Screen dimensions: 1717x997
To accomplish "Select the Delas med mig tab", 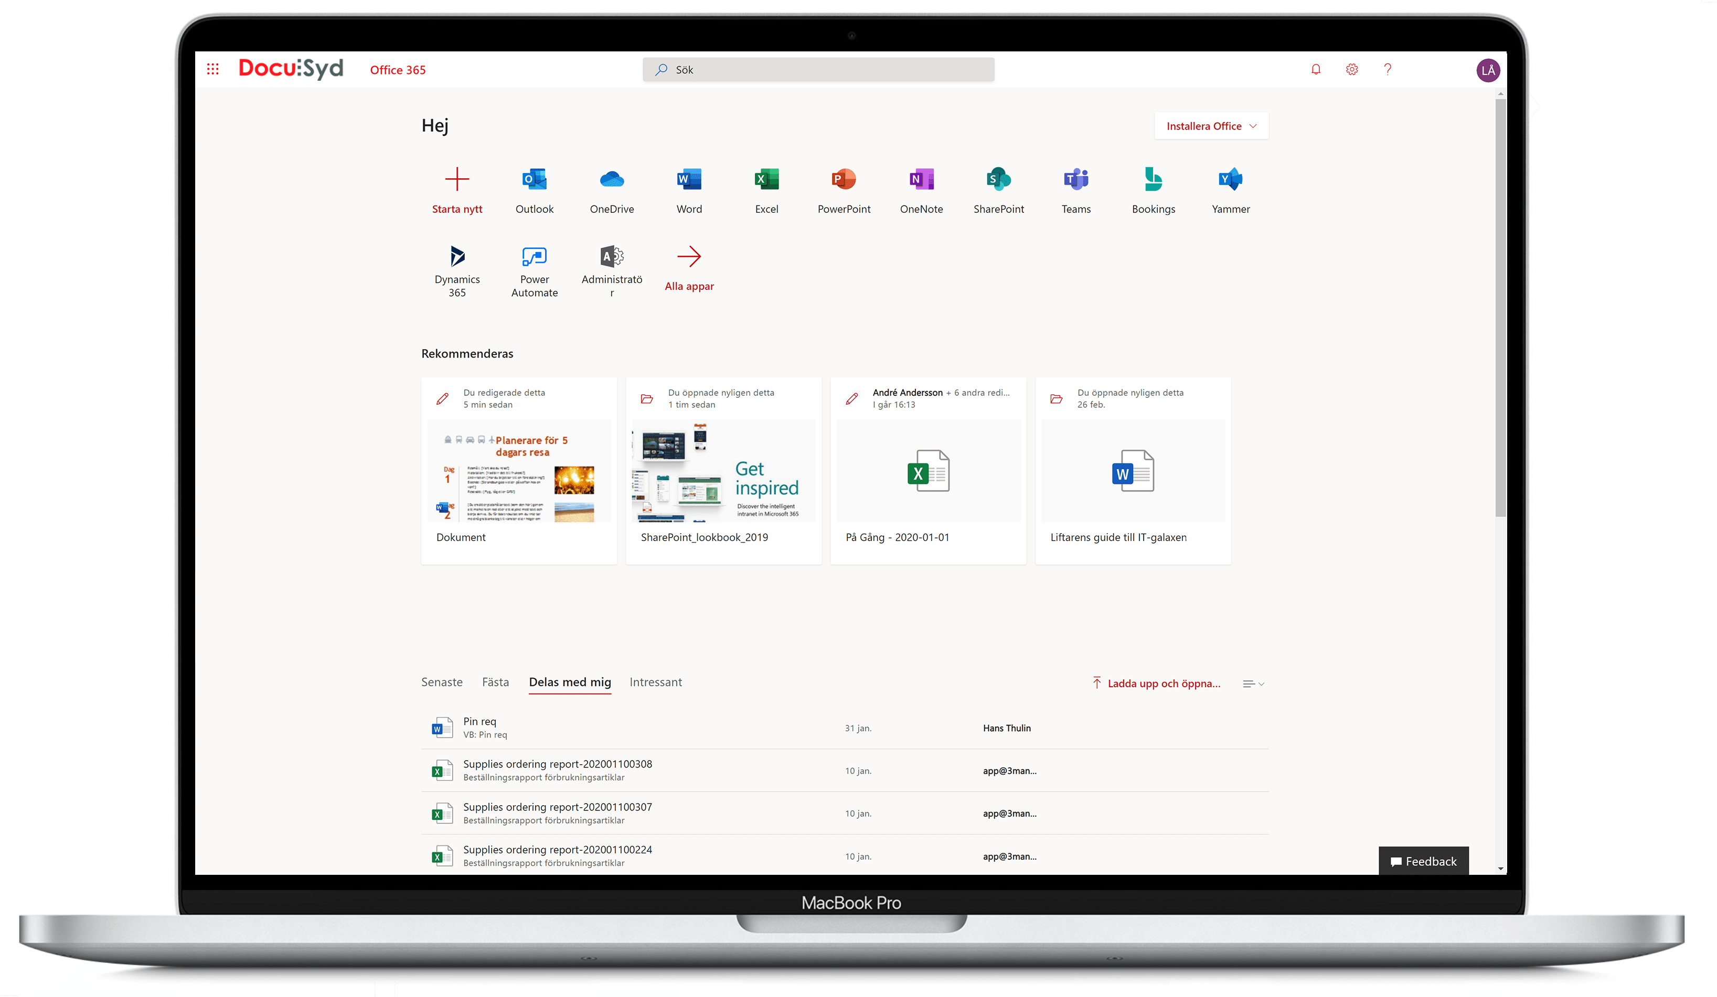I will coord(570,682).
